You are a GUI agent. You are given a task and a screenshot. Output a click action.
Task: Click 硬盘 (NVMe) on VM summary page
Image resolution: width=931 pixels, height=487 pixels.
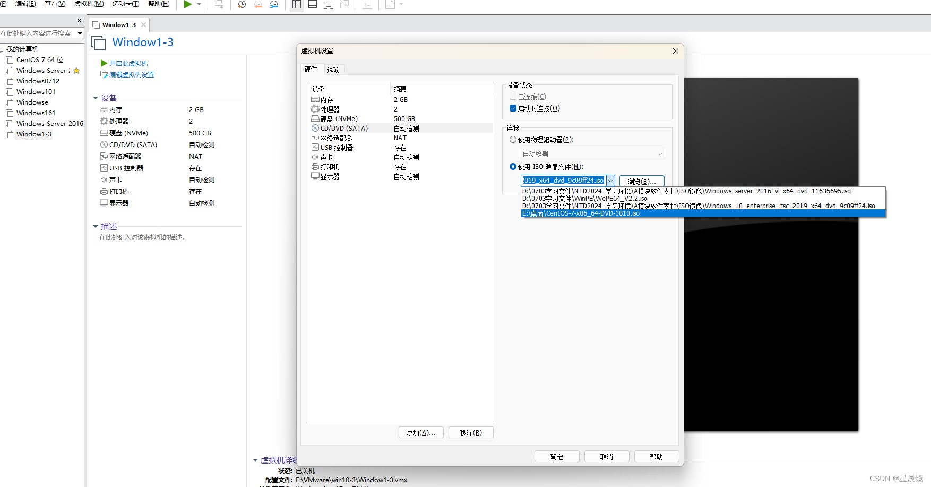(x=128, y=133)
